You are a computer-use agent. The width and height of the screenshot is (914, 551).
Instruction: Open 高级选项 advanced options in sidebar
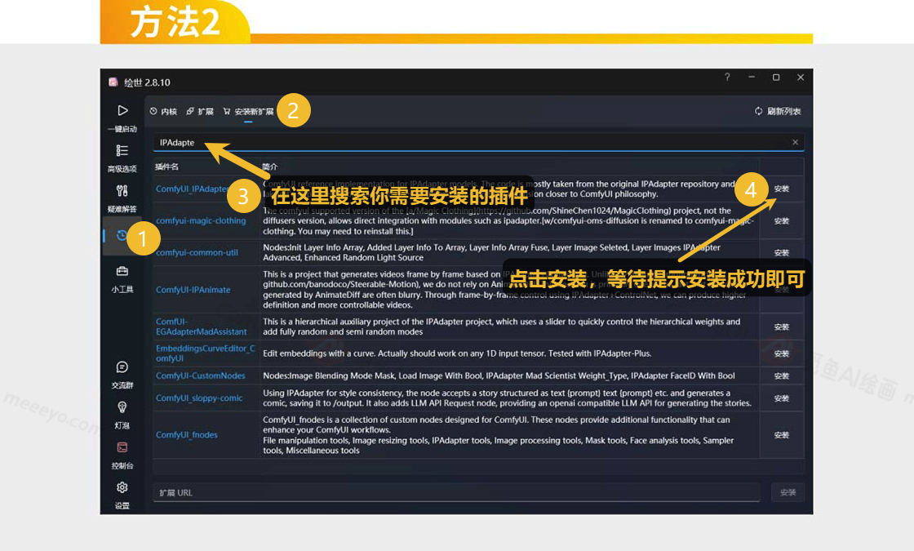pos(122,151)
